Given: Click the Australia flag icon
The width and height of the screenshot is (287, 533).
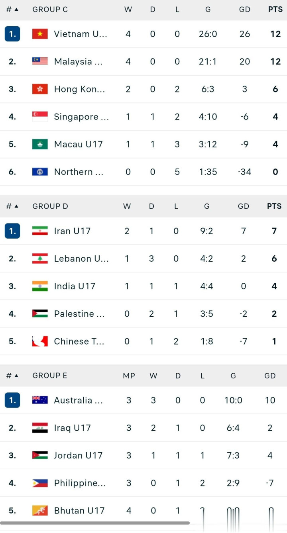Looking at the screenshot, I should tap(40, 400).
